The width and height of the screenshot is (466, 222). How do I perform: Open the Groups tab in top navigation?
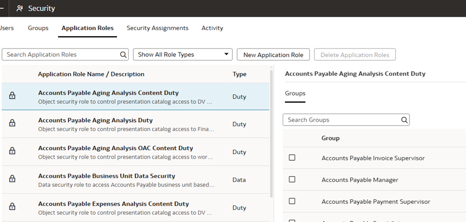click(38, 28)
